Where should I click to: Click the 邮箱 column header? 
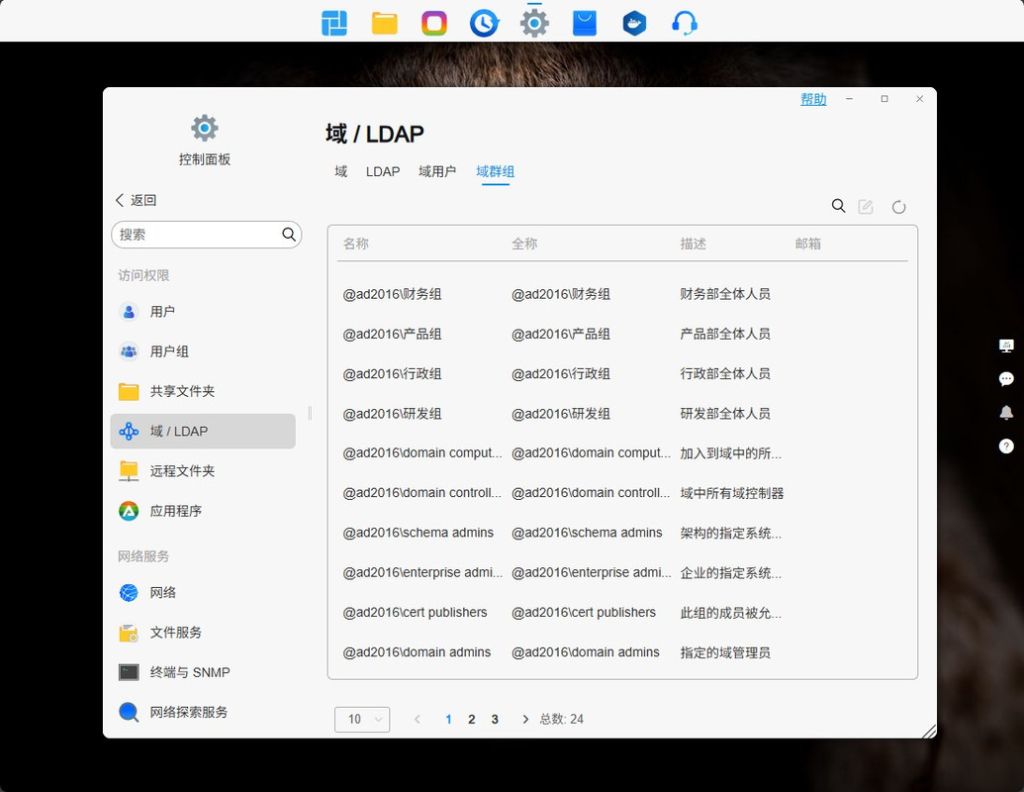click(x=808, y=244)
